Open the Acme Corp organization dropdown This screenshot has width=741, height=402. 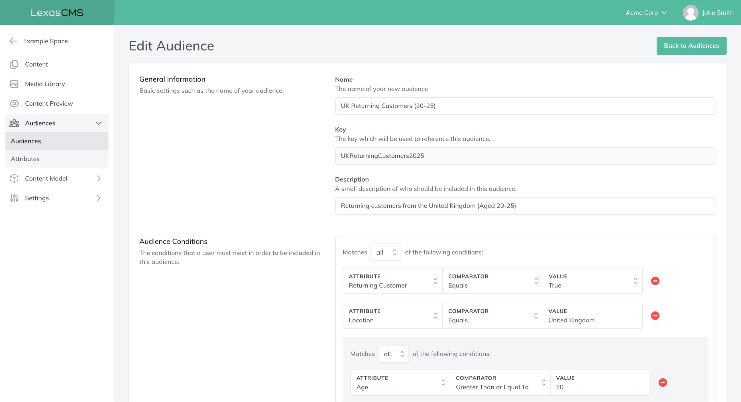[x=646, y=13]
